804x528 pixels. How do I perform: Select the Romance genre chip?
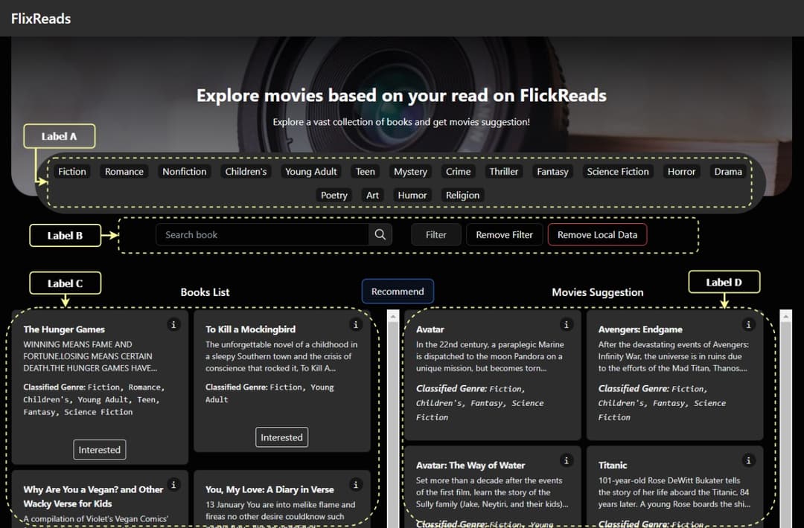(x=124, y=172)
